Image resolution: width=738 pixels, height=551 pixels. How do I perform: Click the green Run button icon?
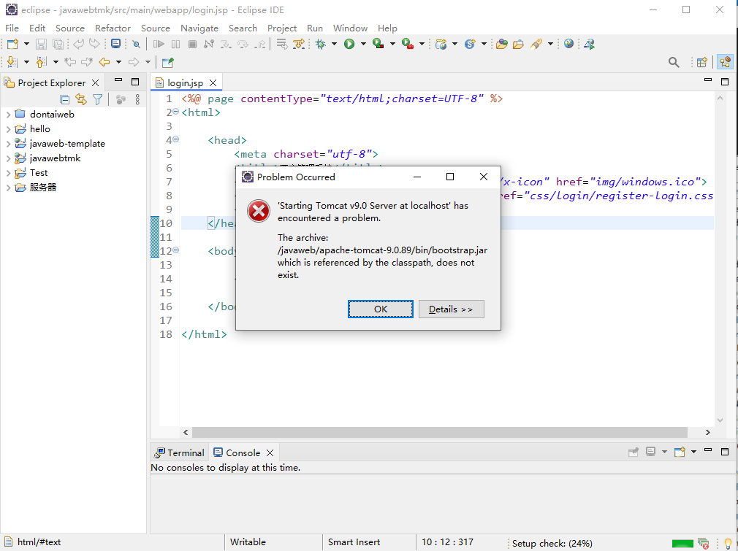[349, 44]
